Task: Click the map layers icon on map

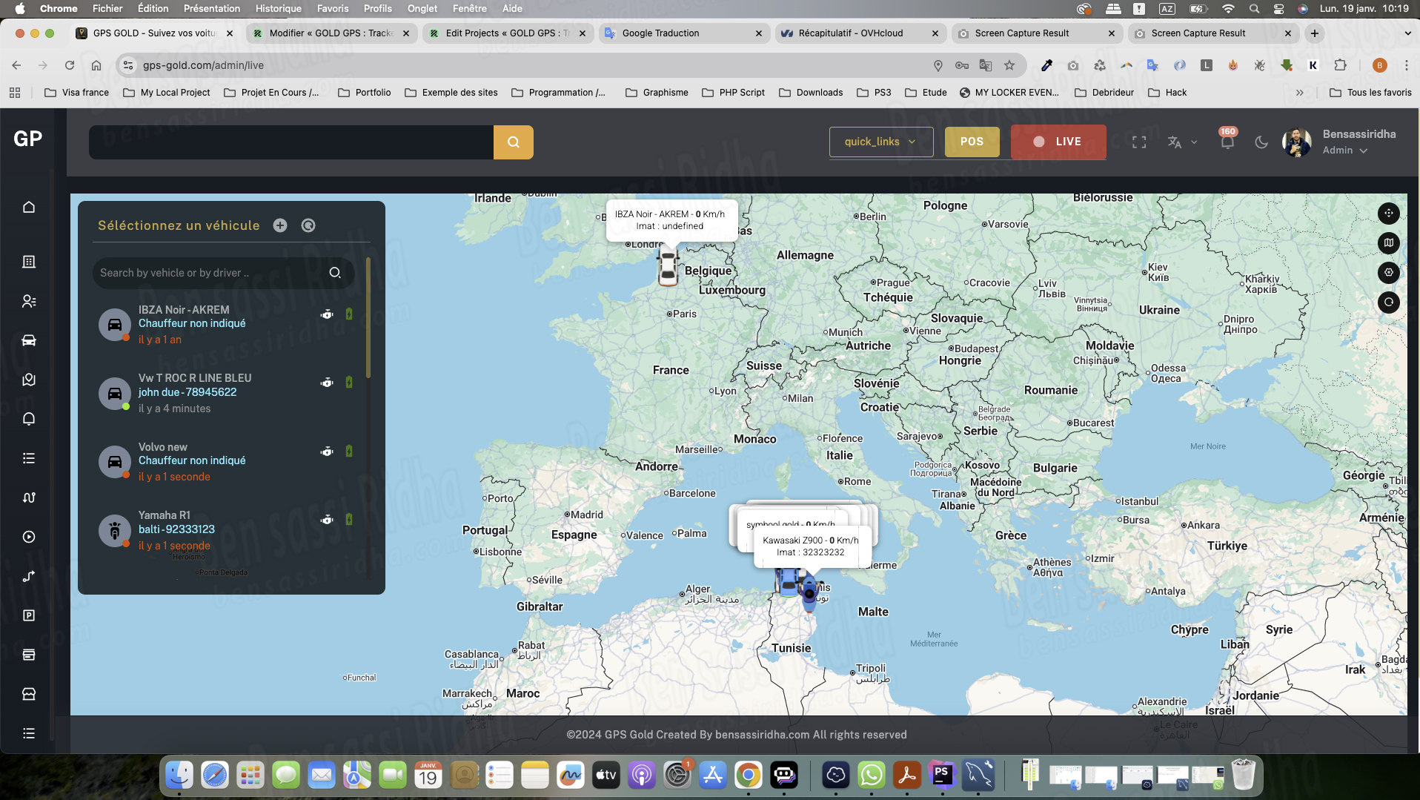Action: (1388, 242)
